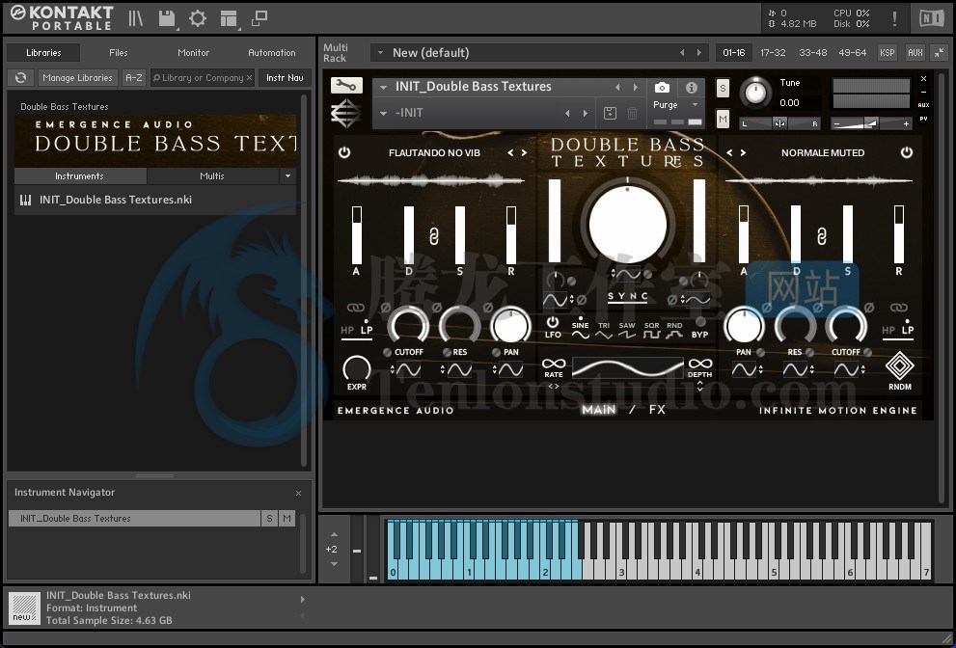Image resolution: width=956 pixels, height=648 pixels.
Task: Click the minimize rack header icon
Action: (940, 52)
